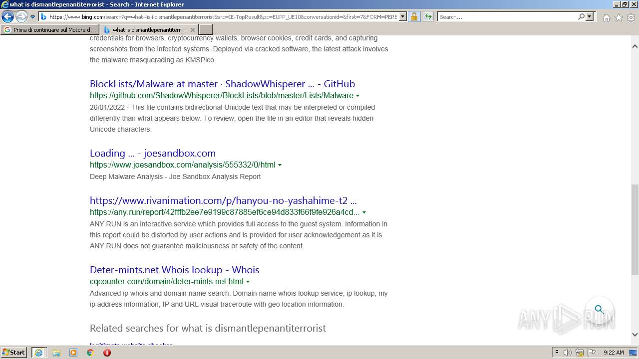The height and width of the screenshot is (359, 639).
Task: Open the network tray icon
Action: tap(580, 353)
